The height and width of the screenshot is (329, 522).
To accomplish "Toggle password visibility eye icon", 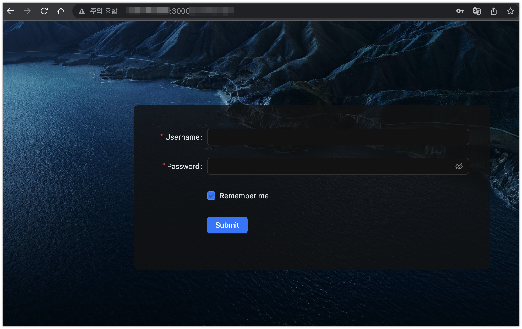I will coord(459,166).
